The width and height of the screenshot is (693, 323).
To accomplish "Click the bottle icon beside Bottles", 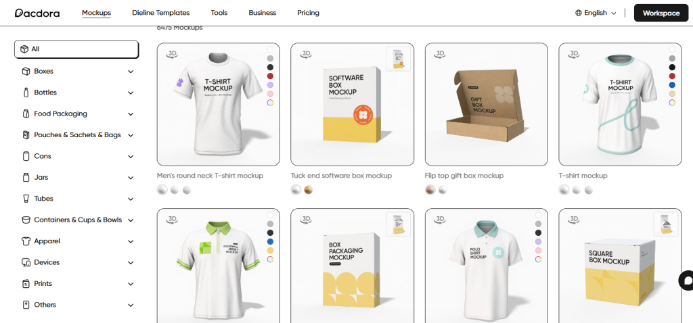I will tap(26, 93).
